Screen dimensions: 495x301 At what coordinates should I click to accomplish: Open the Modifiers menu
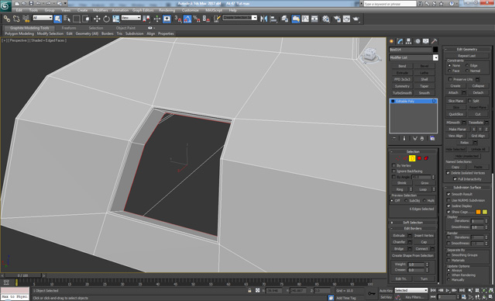[x=101, y=10]
